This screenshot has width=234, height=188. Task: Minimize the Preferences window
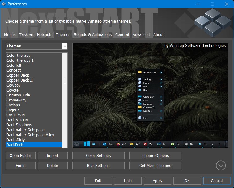pyautogui.click(x=198, y=4)
